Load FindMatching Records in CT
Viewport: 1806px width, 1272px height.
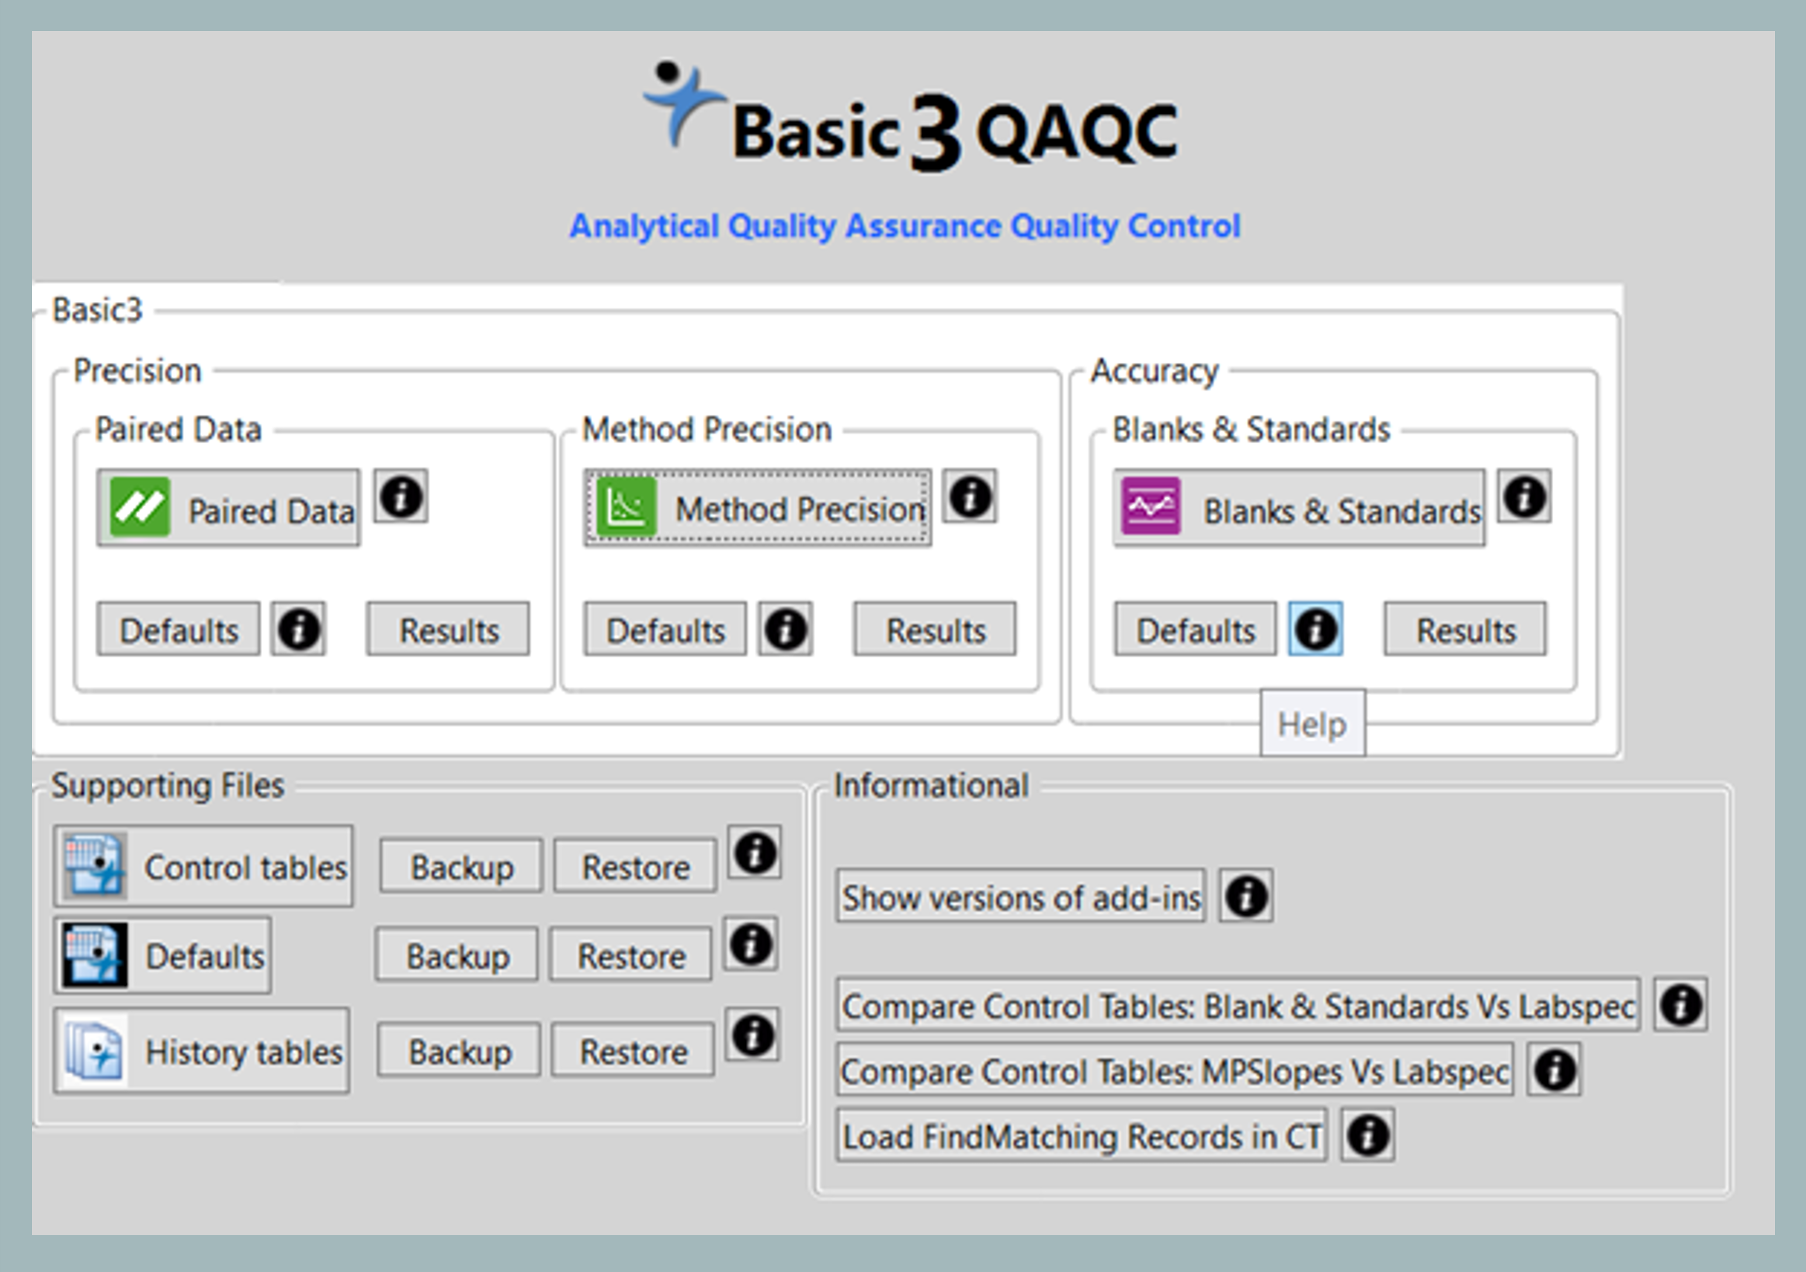click(x=1081, y=1135)
